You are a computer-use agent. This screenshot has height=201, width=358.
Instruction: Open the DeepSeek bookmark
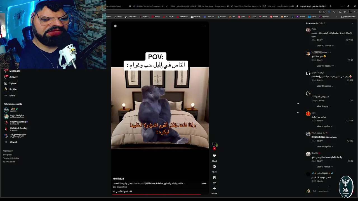pos(209,17)
